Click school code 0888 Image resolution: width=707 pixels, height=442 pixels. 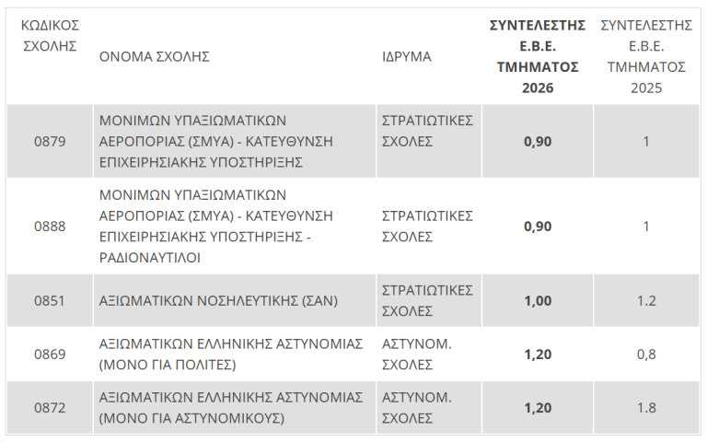point(50,226)
